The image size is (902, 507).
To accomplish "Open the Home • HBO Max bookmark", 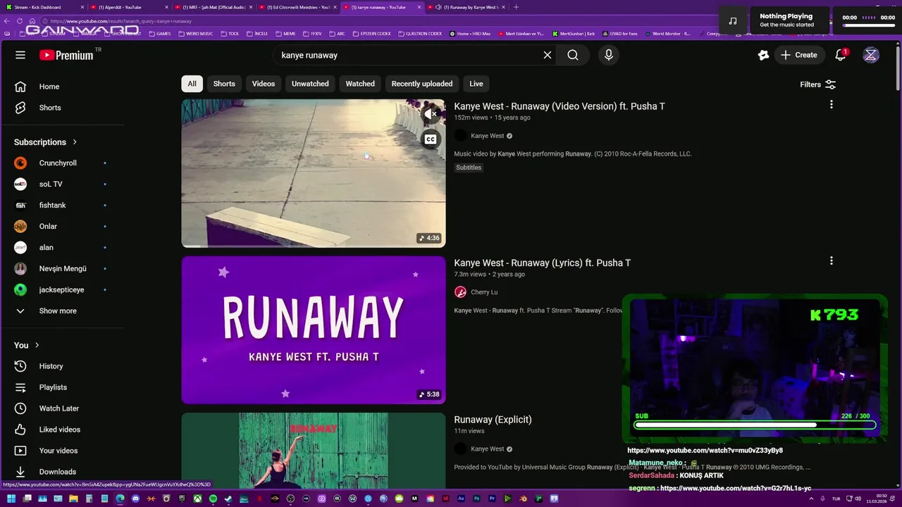I will 471,33.
